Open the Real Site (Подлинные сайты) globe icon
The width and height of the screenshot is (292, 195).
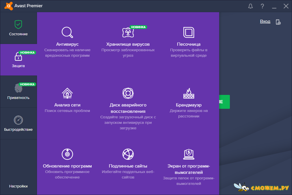[128, 154]
